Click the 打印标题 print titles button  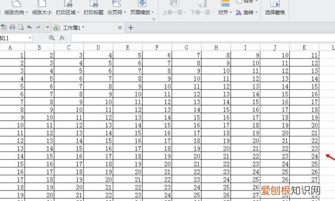tap(94, 8)
